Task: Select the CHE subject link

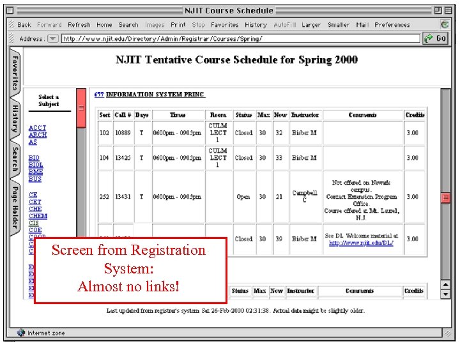Action: pyautogui.click(x=35, y=209)
